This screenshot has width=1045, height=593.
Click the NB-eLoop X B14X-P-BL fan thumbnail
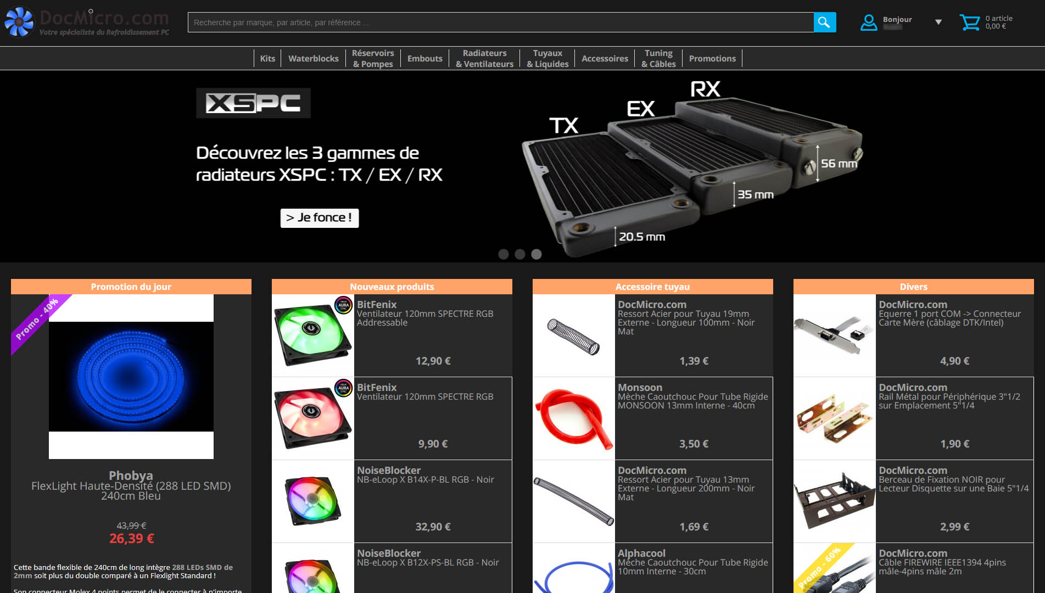pyautogui.click(x=313, y=501)
